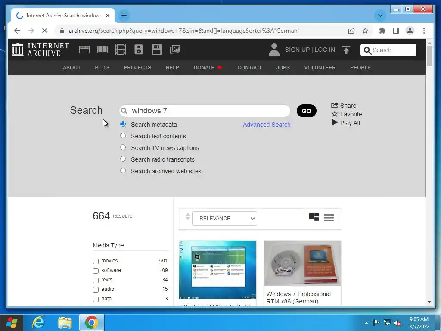This screenshot has height=331, width=441.
Task: Click LOG IN link
Action: pos(325,50)
